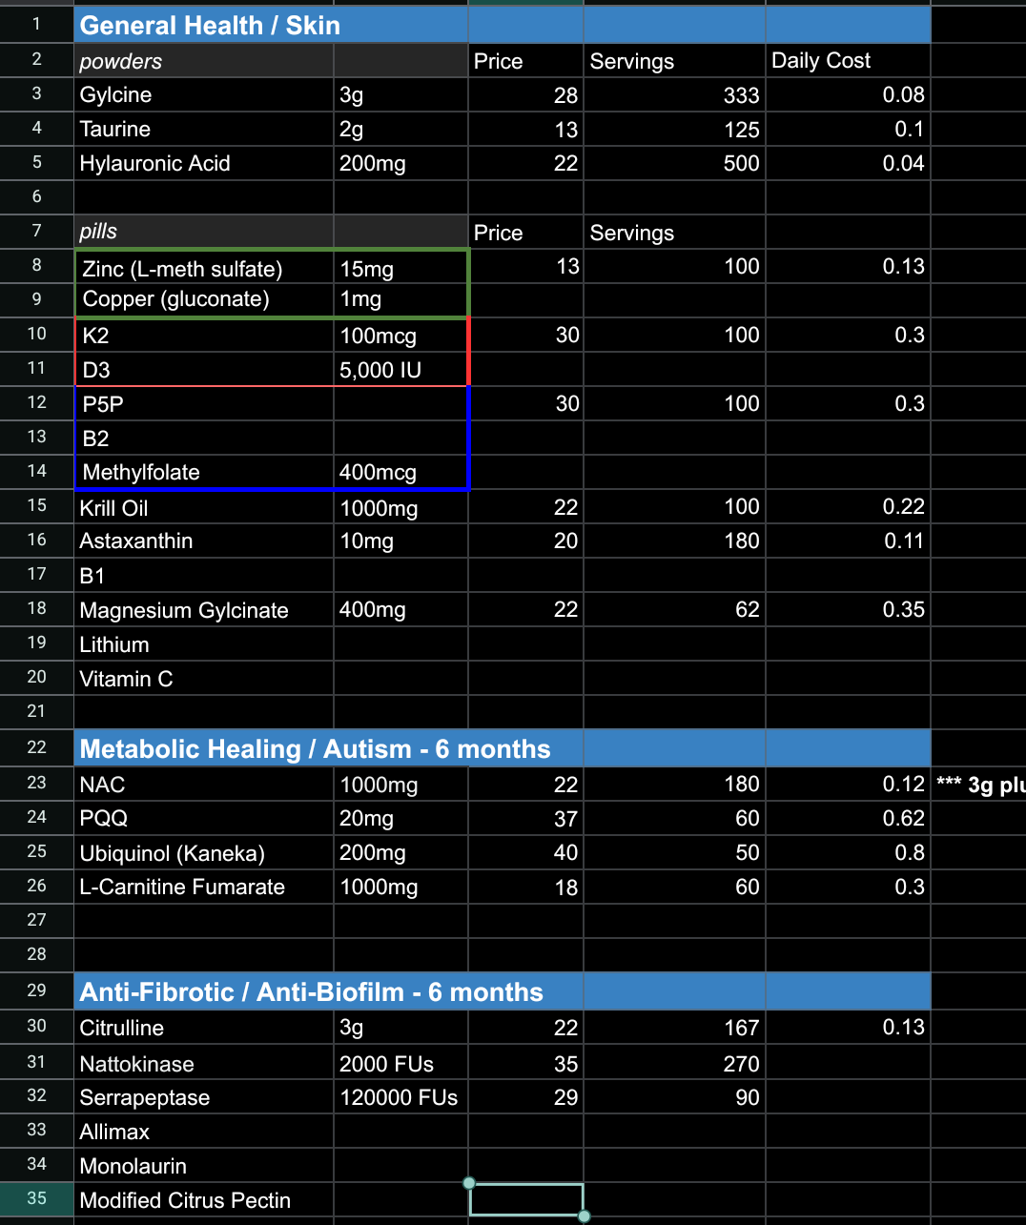Click the 'Servings' header in row 7
Screen dimensions: 1026x1225
(x=674, y=233)
